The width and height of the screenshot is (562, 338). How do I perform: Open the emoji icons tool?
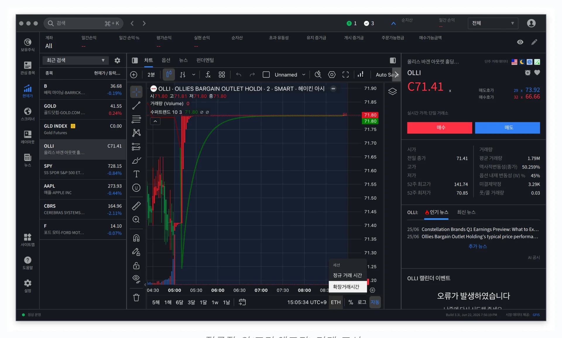coord(136,188)
